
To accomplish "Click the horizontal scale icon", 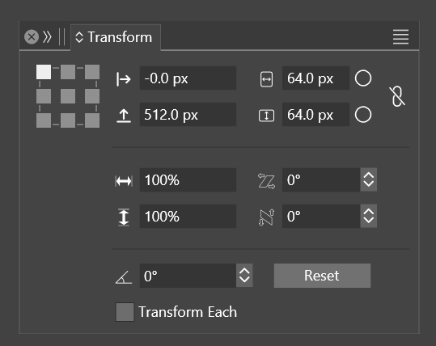I will pyautogui.click(x=124, y=181).
